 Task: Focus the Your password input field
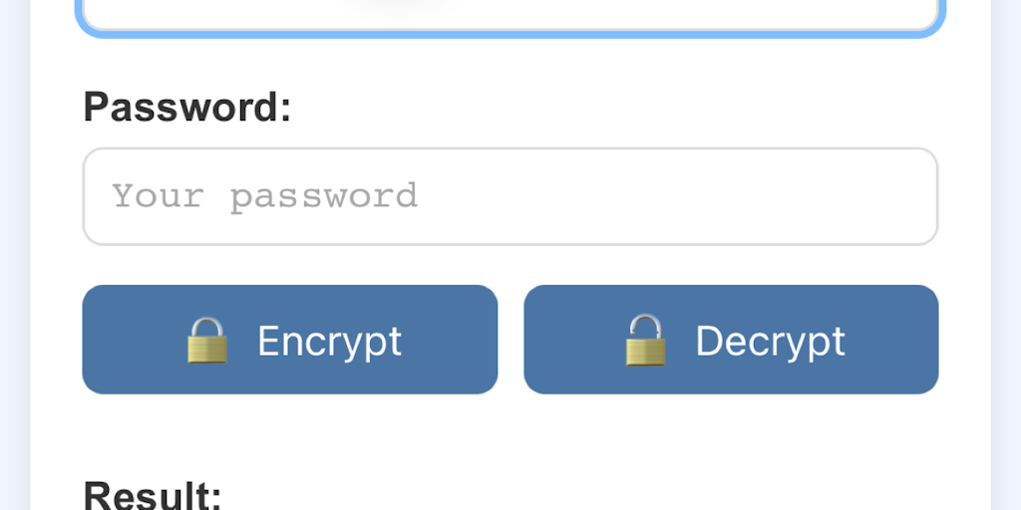pos(510,196)
